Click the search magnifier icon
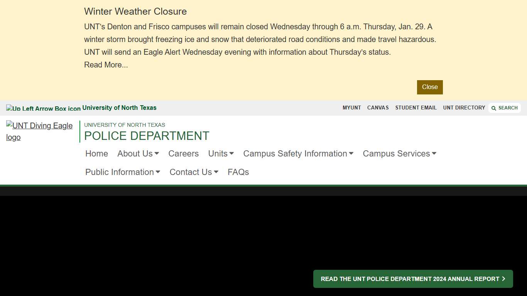Image resolution: width=527 pixels, height=296 pixels. [494, 108]
